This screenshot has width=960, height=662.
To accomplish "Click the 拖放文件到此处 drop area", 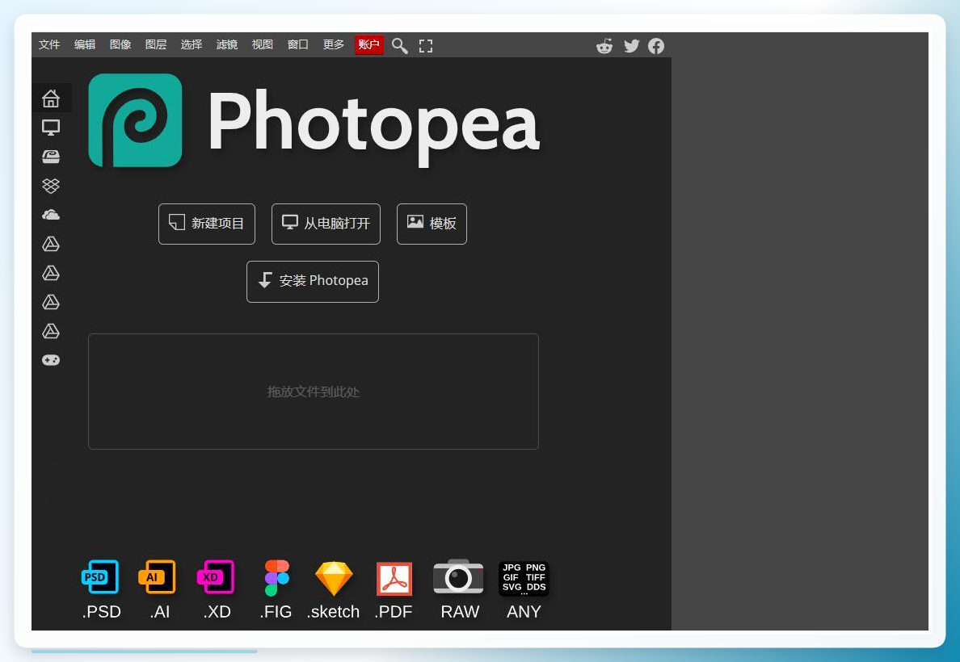I will (x=314, y=392).
